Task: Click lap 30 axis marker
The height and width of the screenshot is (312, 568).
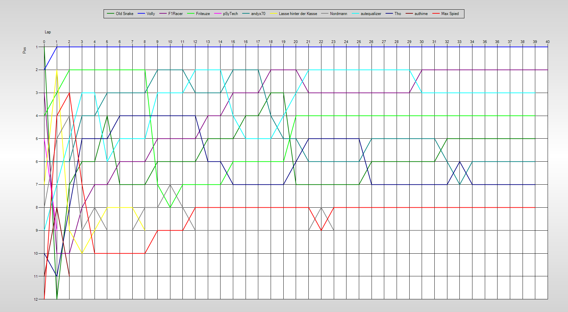Action: tap(422, 42)
